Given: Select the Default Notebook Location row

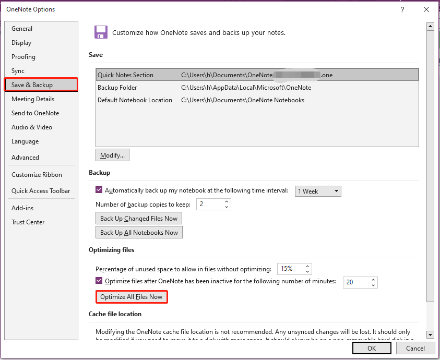Looking at the screenshot, I should [257, 100].
